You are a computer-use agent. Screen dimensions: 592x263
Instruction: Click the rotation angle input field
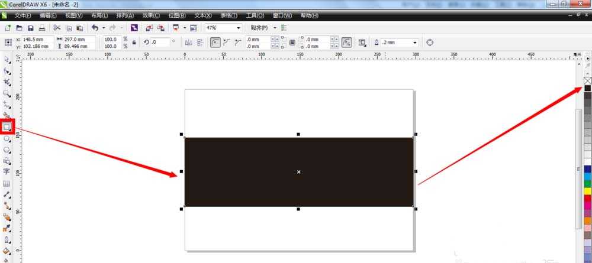coord(160,43)
